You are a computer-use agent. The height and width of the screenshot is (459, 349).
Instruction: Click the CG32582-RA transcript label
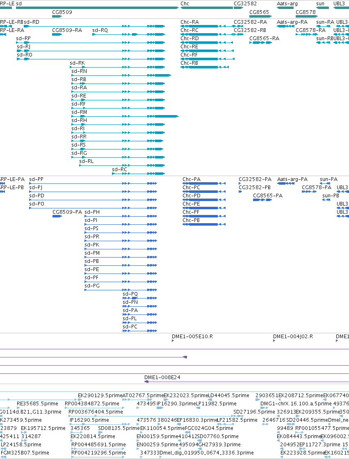tap(251, 22)
